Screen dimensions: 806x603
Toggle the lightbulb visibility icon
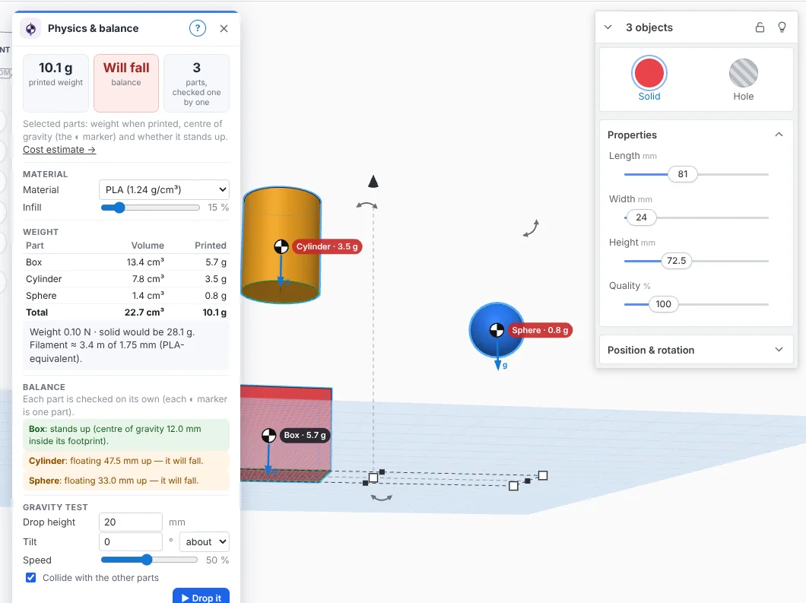(782, 27)
